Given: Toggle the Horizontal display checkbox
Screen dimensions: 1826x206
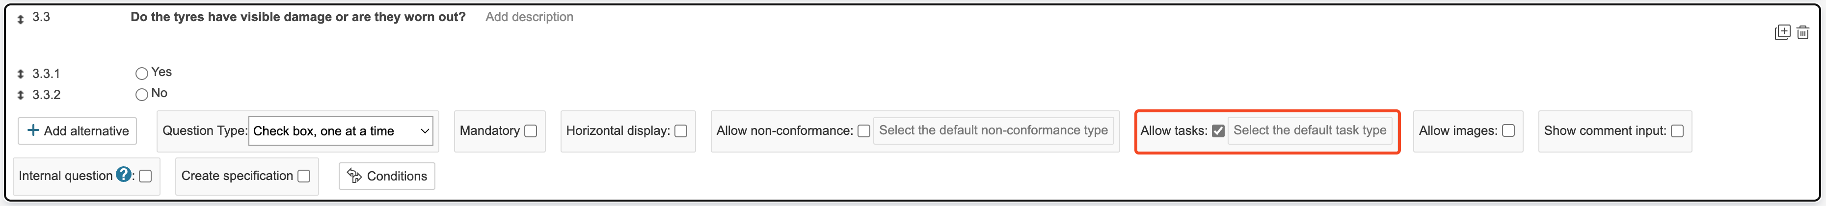Looking at the screenshot, I should coord(680,131).
